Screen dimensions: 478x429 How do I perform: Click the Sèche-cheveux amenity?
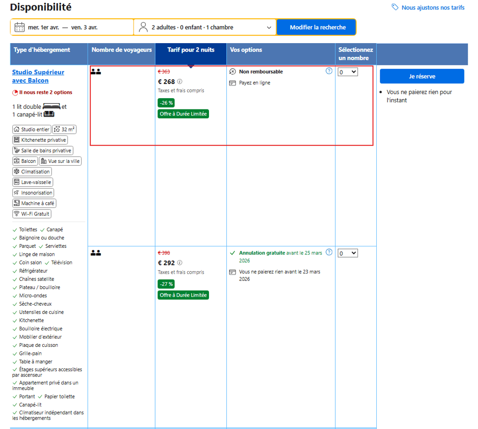tap(35, 304)
